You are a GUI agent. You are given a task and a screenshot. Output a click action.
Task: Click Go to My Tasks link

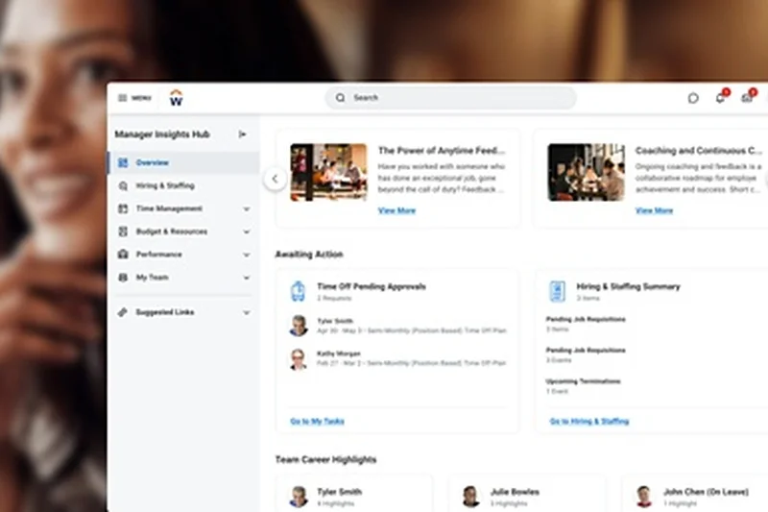[318, 422]
